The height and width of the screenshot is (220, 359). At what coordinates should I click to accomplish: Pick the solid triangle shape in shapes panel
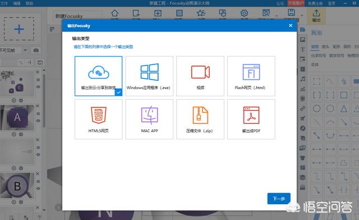344,109
